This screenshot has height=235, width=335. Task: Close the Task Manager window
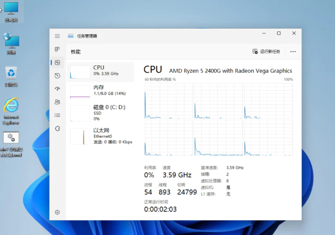[x=294, y=33]
